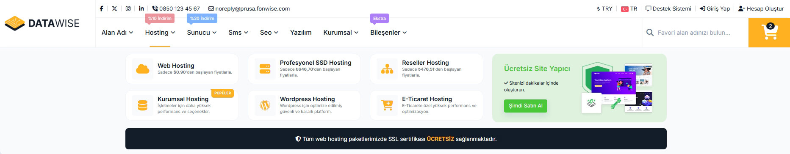Open the Yazılım menu item
This screenshot has height=154, width=790.
point(301,33)
